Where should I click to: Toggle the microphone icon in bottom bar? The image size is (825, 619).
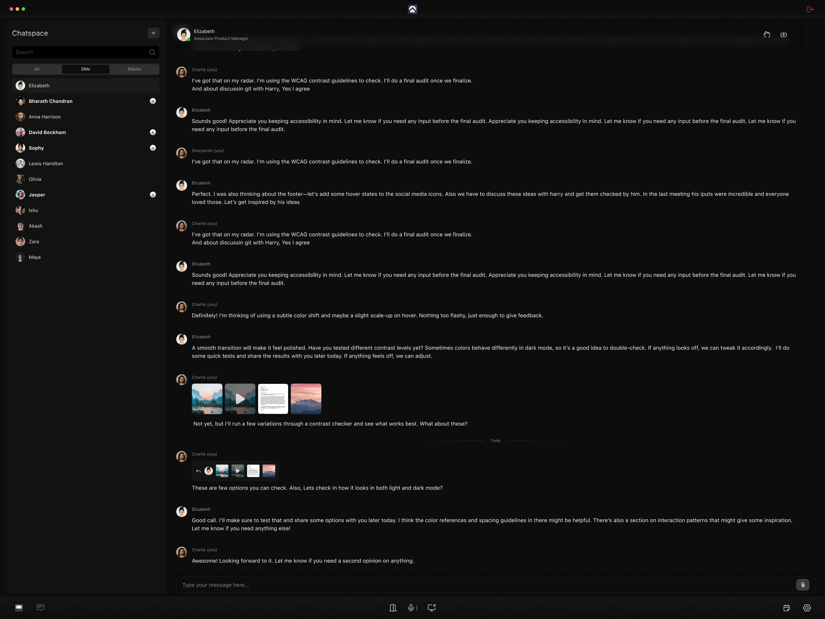click(411, 608)
